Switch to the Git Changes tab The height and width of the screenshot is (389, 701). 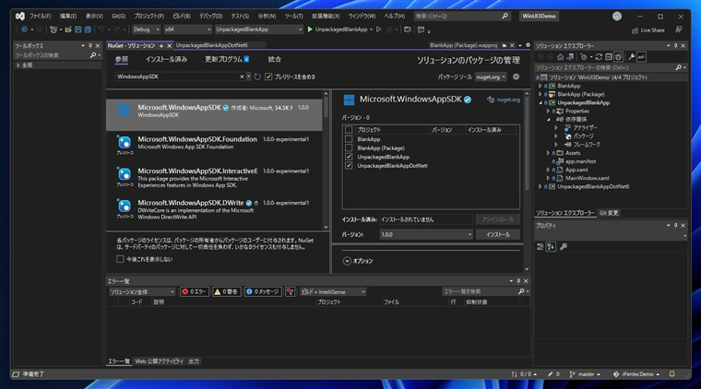(x=609, y=213)
